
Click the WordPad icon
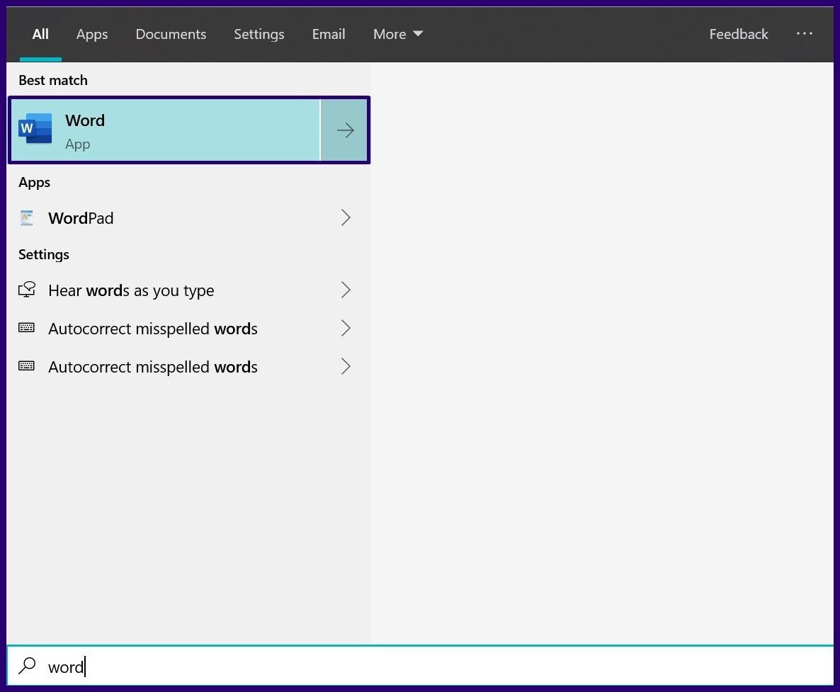(26, 217)
